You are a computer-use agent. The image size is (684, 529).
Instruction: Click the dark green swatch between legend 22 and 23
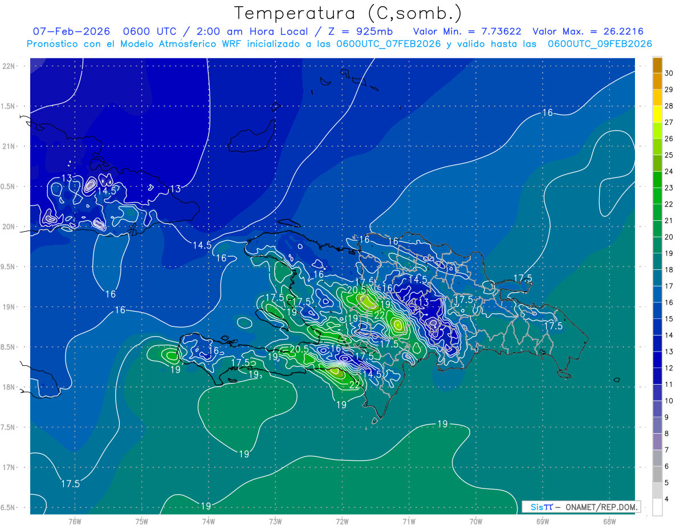[657, 196]
